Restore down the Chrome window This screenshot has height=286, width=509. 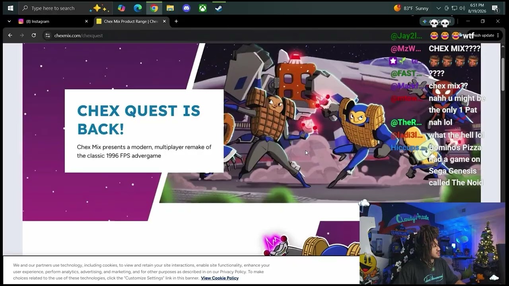(483, 21)
